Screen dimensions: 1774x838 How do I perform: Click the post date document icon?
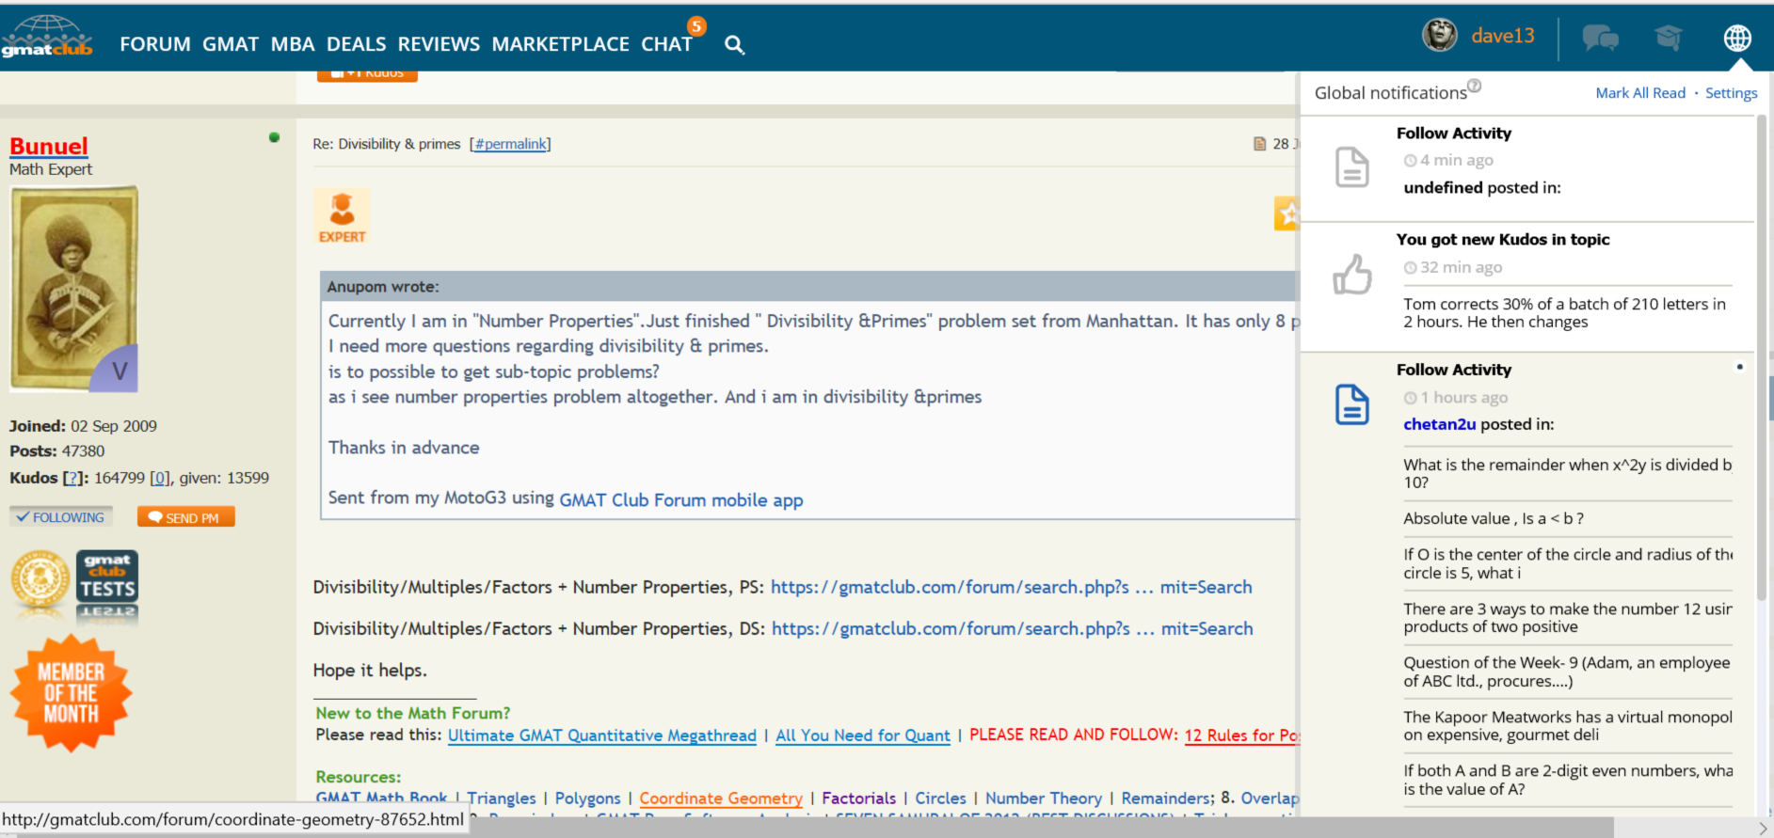(x=1260, y=144)
